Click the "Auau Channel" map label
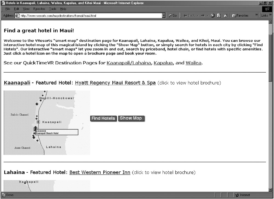The image size is (274, 199). [x=22, y=148]
